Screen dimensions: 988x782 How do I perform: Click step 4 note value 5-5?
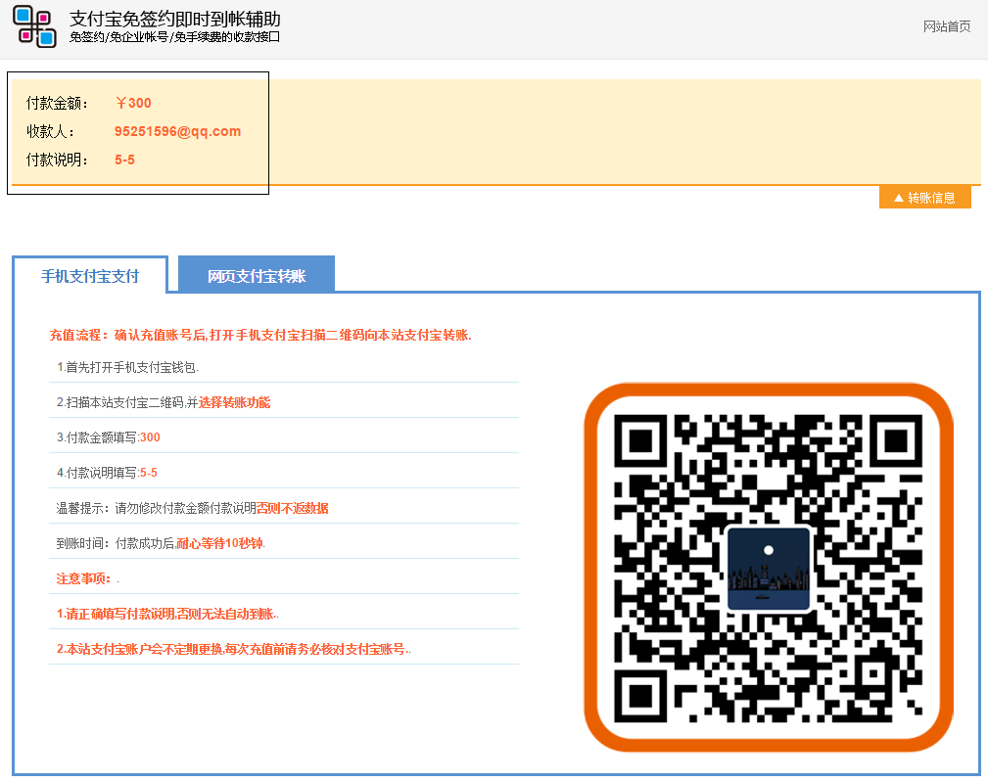pyautogui.click(x=148, y=472)
